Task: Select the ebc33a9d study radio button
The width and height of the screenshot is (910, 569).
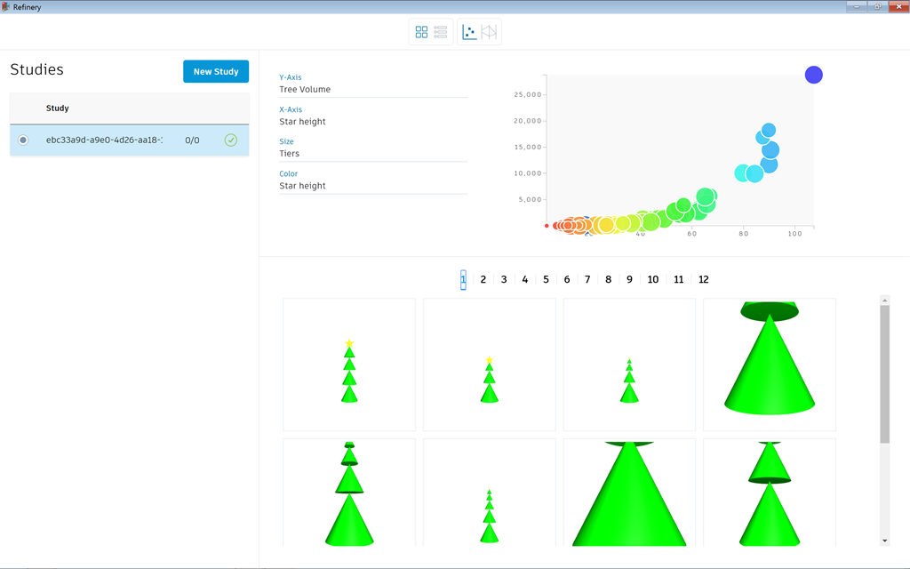Action: tap(23, 140)
